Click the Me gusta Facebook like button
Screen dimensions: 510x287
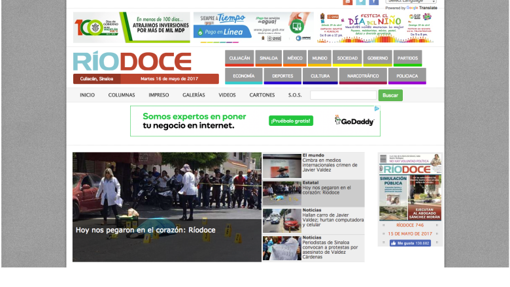410,243
